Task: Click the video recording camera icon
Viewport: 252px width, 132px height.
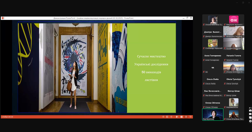Action: 250,114
